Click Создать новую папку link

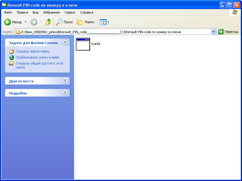33,51
